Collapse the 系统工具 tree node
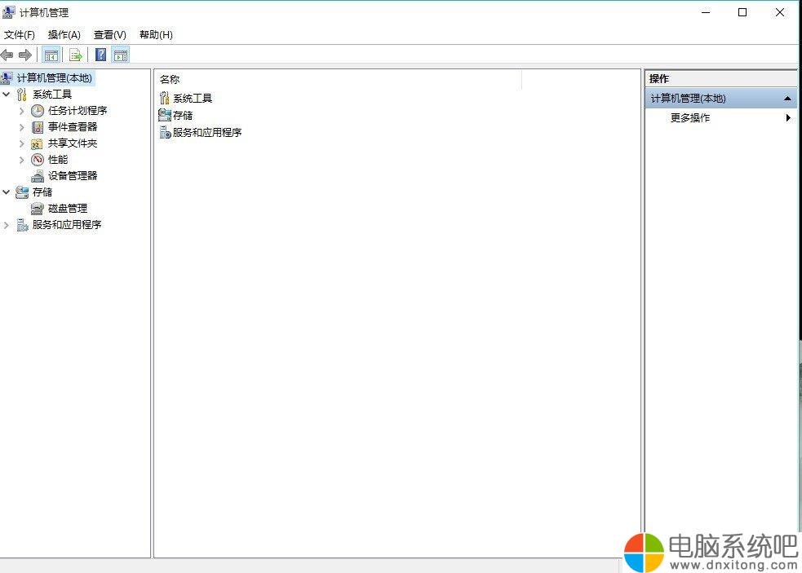The height and width of the screenshot is (573, 802). [x=7, y=94]
